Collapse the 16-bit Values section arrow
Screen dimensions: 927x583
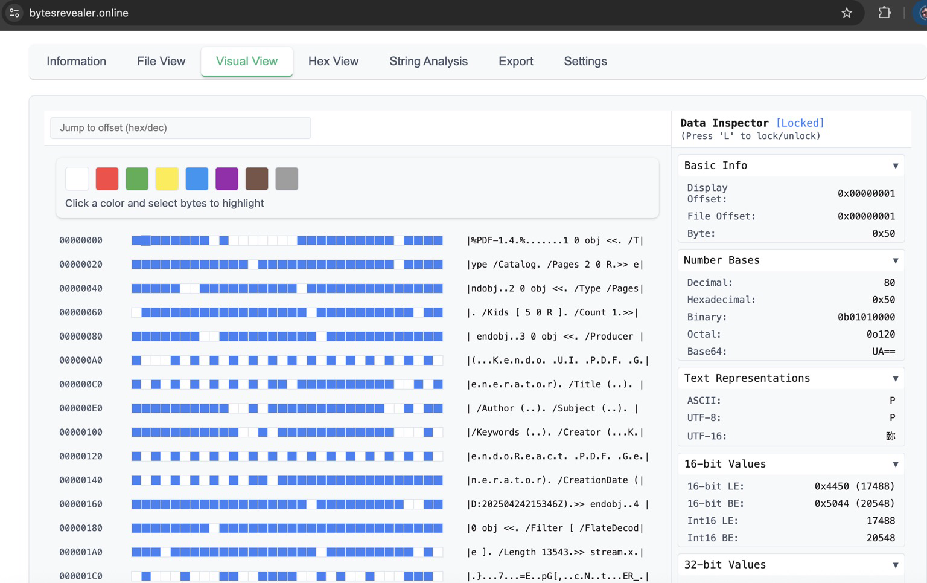pos(895,464)
